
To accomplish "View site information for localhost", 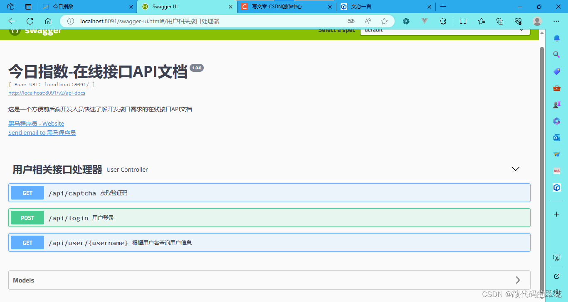I will (71, 21).
